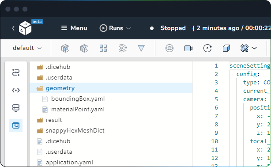The height and width of the screenshot is (167, 271).
Task: Click the 'camera:' line in editor
Action: pyautogui.click(x=255, y=99)
